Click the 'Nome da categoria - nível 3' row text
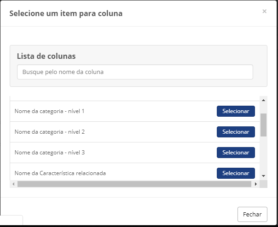The width and height of the screenshot is (278, 227). point(49,153)
